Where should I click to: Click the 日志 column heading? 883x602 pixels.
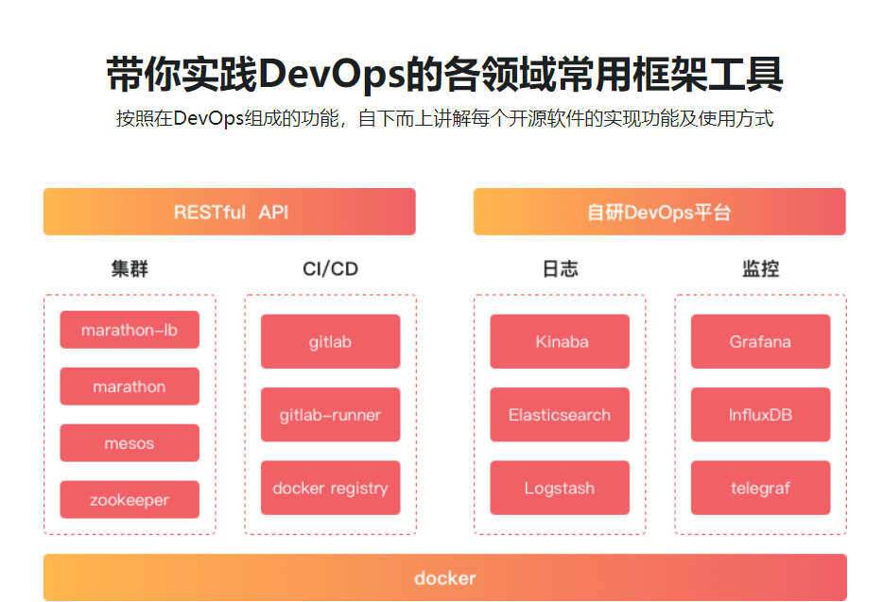click(x=561, y=268)
